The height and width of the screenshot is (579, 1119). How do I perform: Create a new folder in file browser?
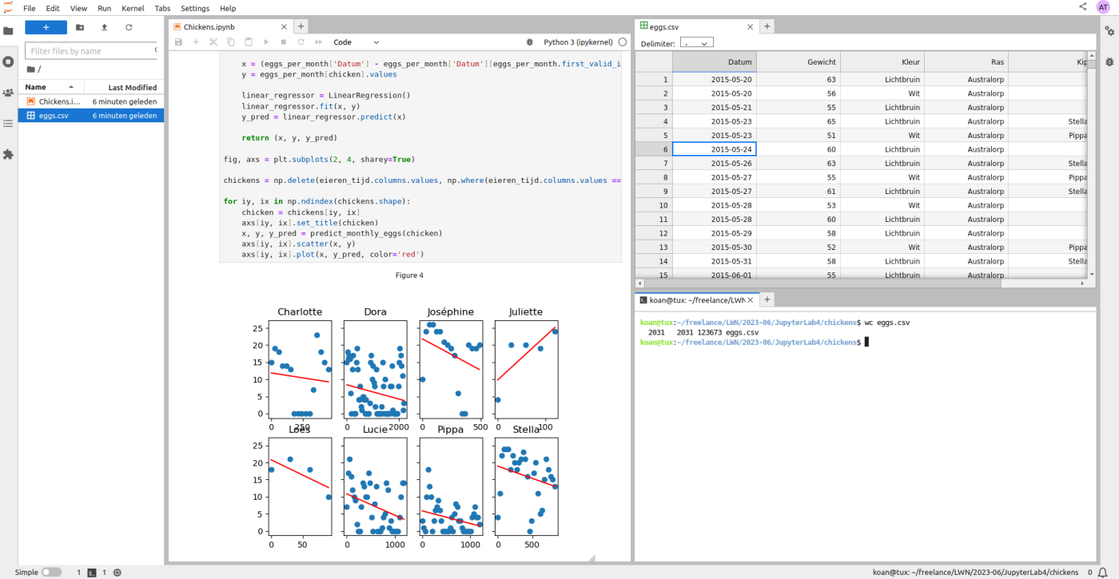79,27
